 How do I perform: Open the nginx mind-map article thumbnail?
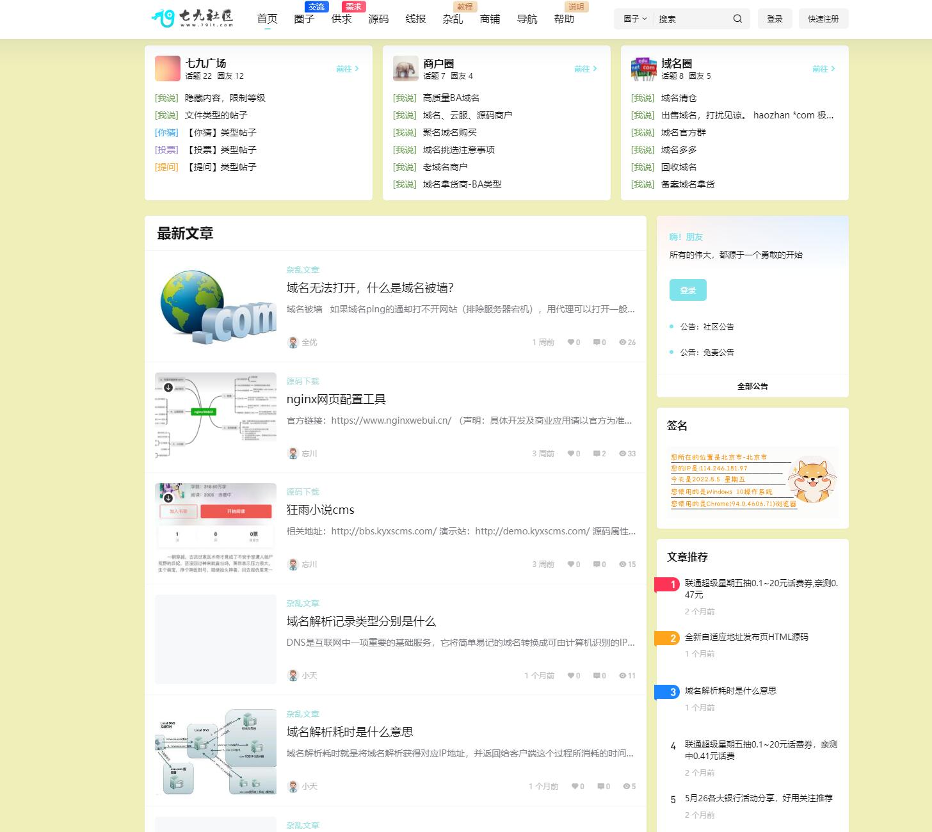pyautogui.click(x=216, y=417)
